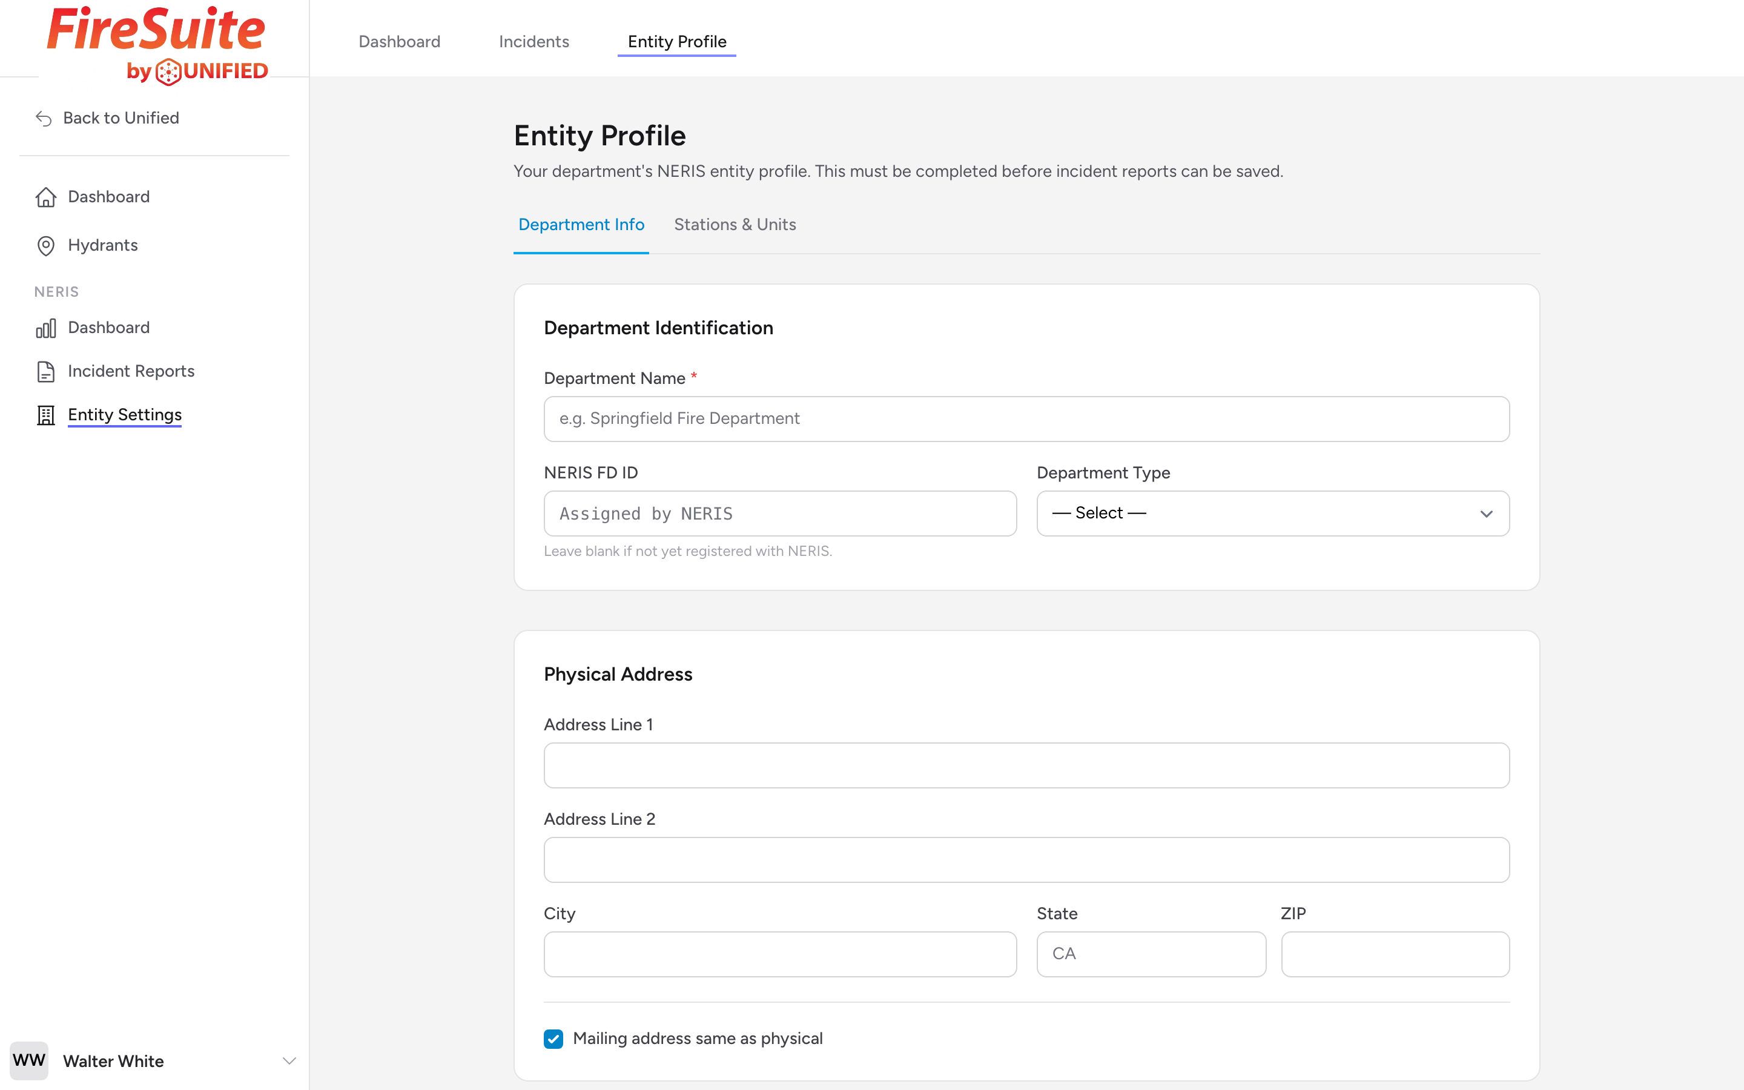Expand the Walter White user menu chevron
Screen dimensions: 1744x1090
[289, 1060]
